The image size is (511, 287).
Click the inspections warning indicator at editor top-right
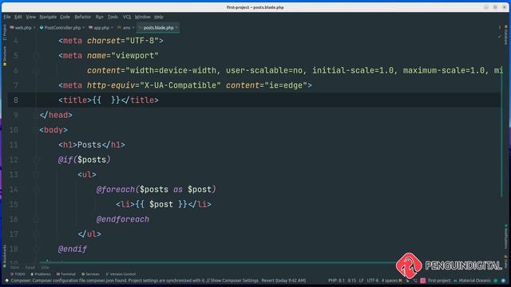pos(500,28)
